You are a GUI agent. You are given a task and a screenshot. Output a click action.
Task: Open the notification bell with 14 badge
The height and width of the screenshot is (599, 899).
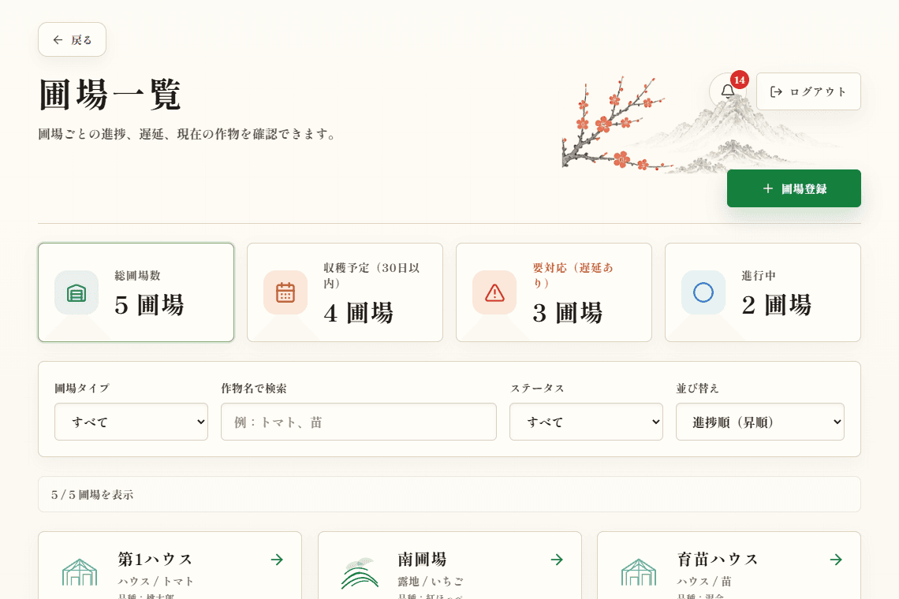(728, 91)
